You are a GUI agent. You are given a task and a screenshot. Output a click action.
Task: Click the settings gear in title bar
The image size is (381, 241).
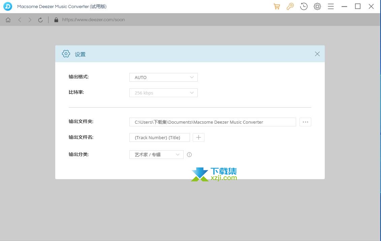[317, 6]
